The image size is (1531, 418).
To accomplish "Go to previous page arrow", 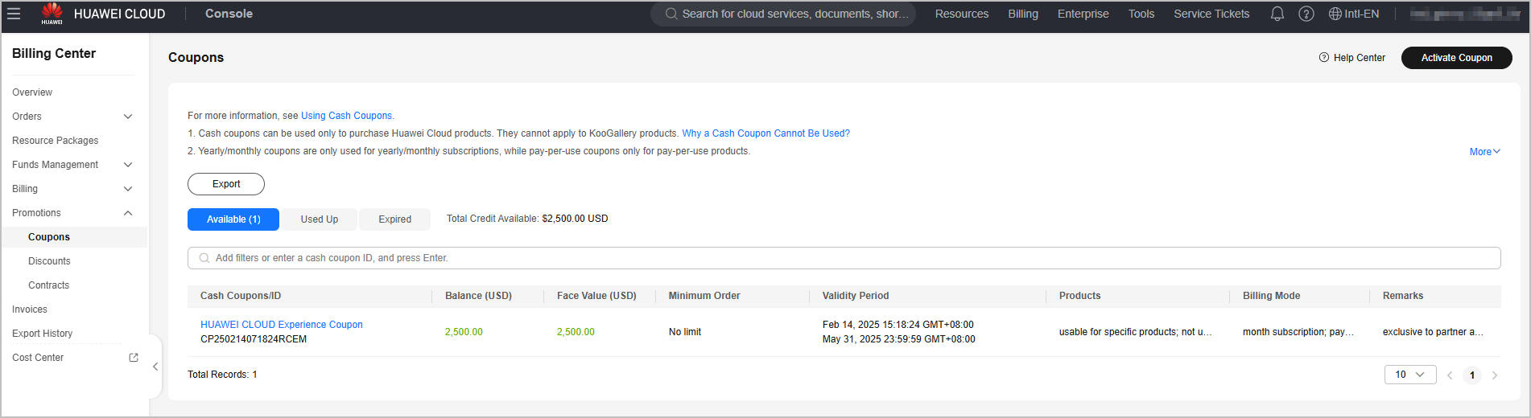I will [x=1450, y=375].
